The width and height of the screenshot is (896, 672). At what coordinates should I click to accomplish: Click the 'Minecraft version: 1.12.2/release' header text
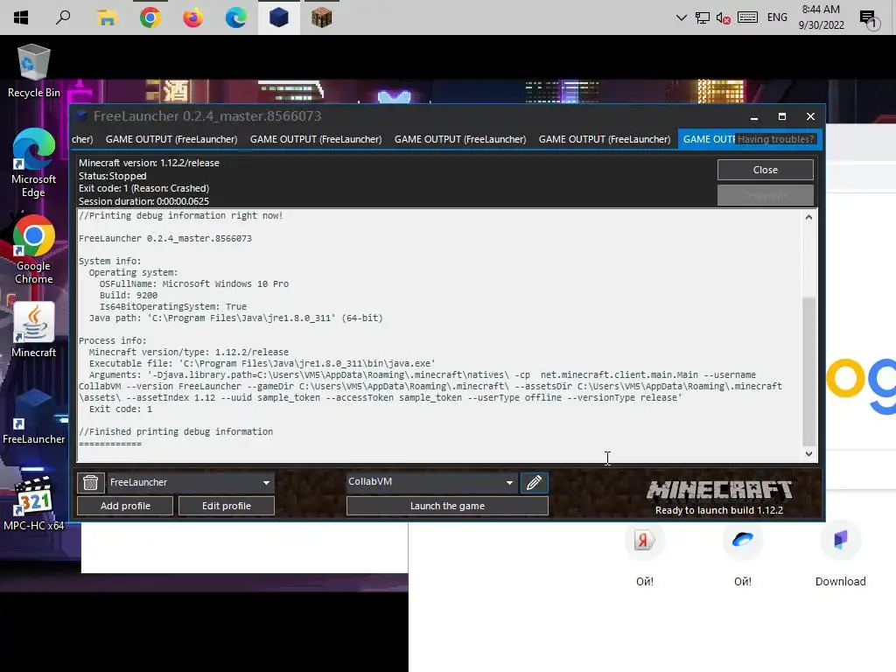pyautogui.click(x=149, y=163)
